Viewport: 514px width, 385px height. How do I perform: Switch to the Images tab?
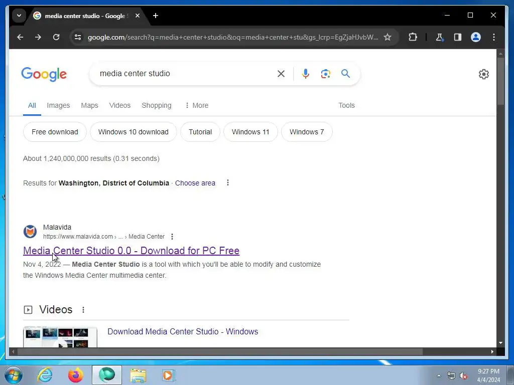[x=58, y=105]
